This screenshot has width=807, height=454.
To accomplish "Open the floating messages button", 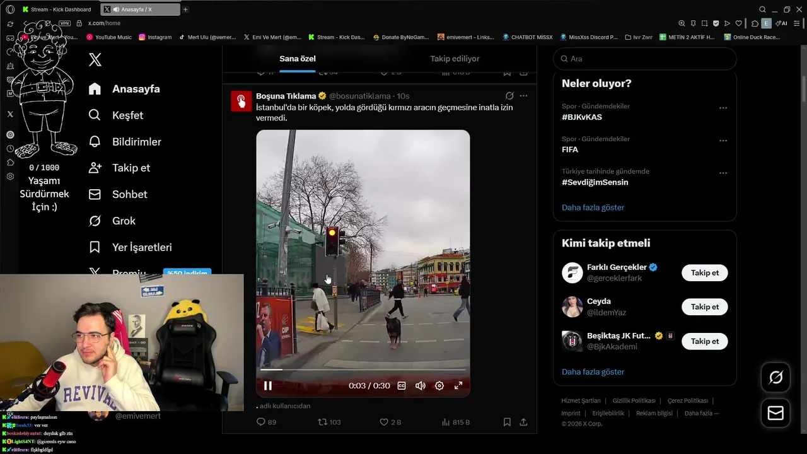I will (775, 413).
